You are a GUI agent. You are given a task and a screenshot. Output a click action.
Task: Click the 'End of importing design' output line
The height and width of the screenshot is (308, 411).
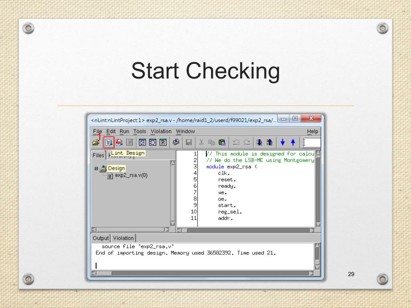[x=185, y=253]
